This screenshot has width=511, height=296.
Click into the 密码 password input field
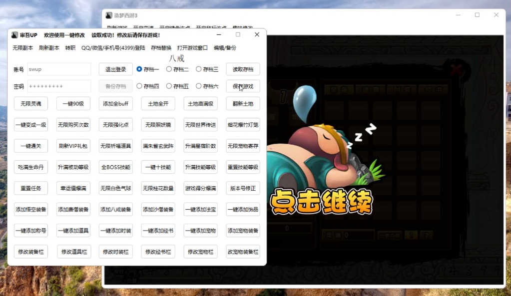(59, 86)
